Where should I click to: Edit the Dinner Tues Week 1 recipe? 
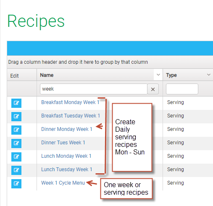point(16,143)
